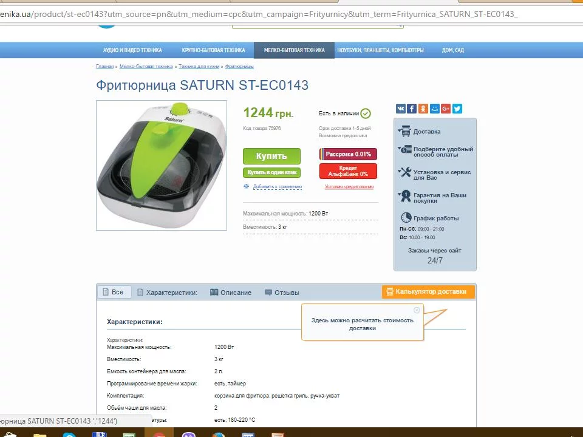Click the green in-stock checkmark icon
The image size is (583, 437).
coord(366,113)
